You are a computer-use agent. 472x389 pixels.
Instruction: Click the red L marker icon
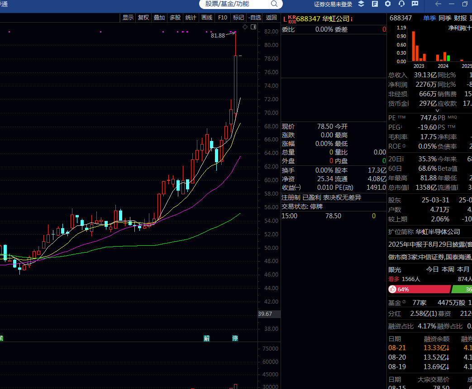coord(285,19)
